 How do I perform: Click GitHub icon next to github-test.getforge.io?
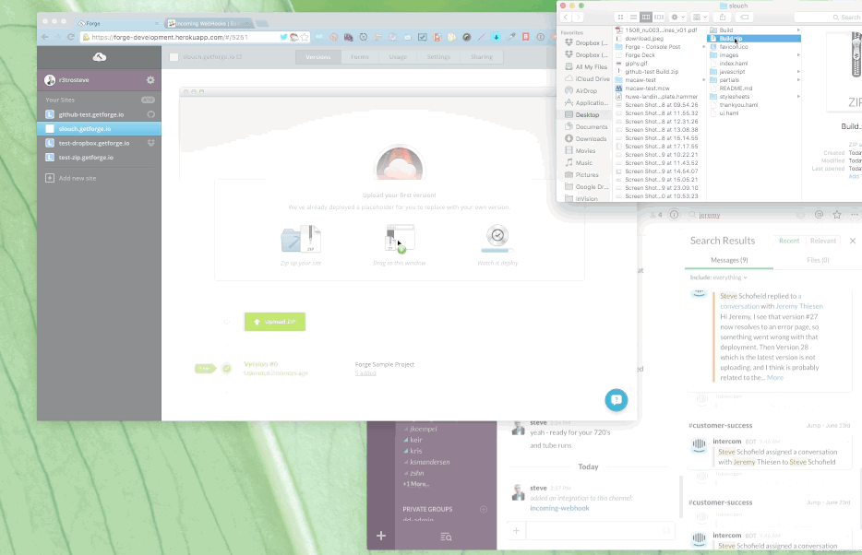click(150, 114)
